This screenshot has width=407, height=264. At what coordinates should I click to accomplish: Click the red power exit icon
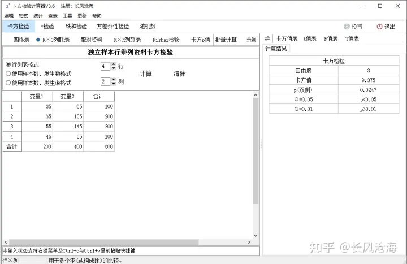tap(379, 27)
